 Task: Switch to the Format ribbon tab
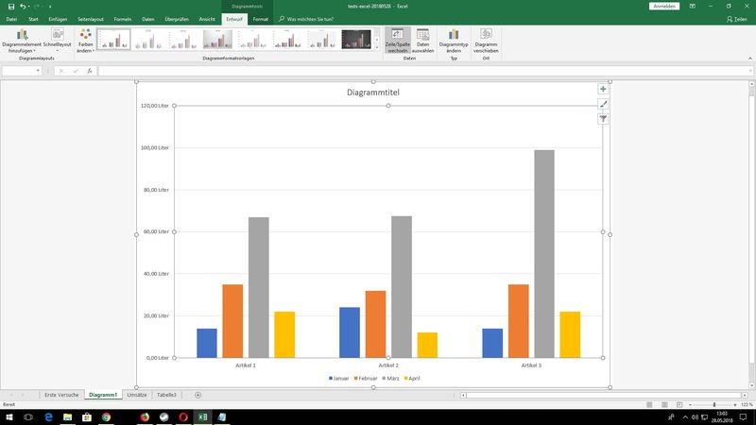coord(260,18)
